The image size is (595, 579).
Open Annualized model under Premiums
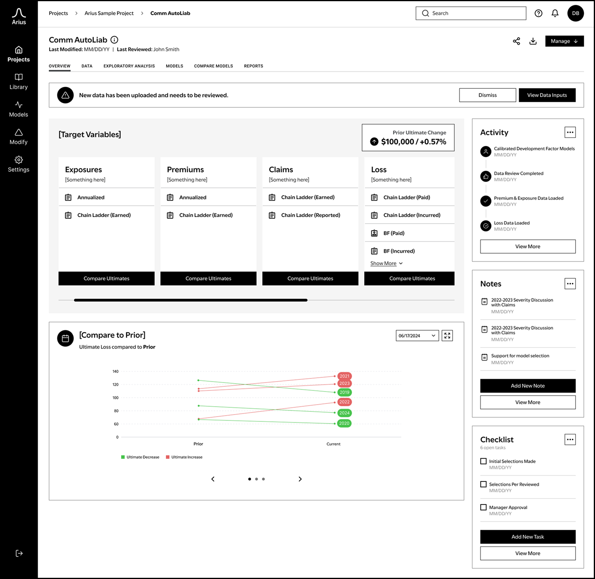pos(208,197)
